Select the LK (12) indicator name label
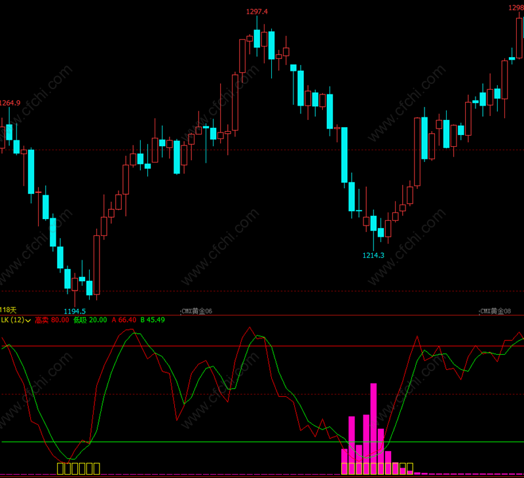The image size is (524, 478). point(12,320)
